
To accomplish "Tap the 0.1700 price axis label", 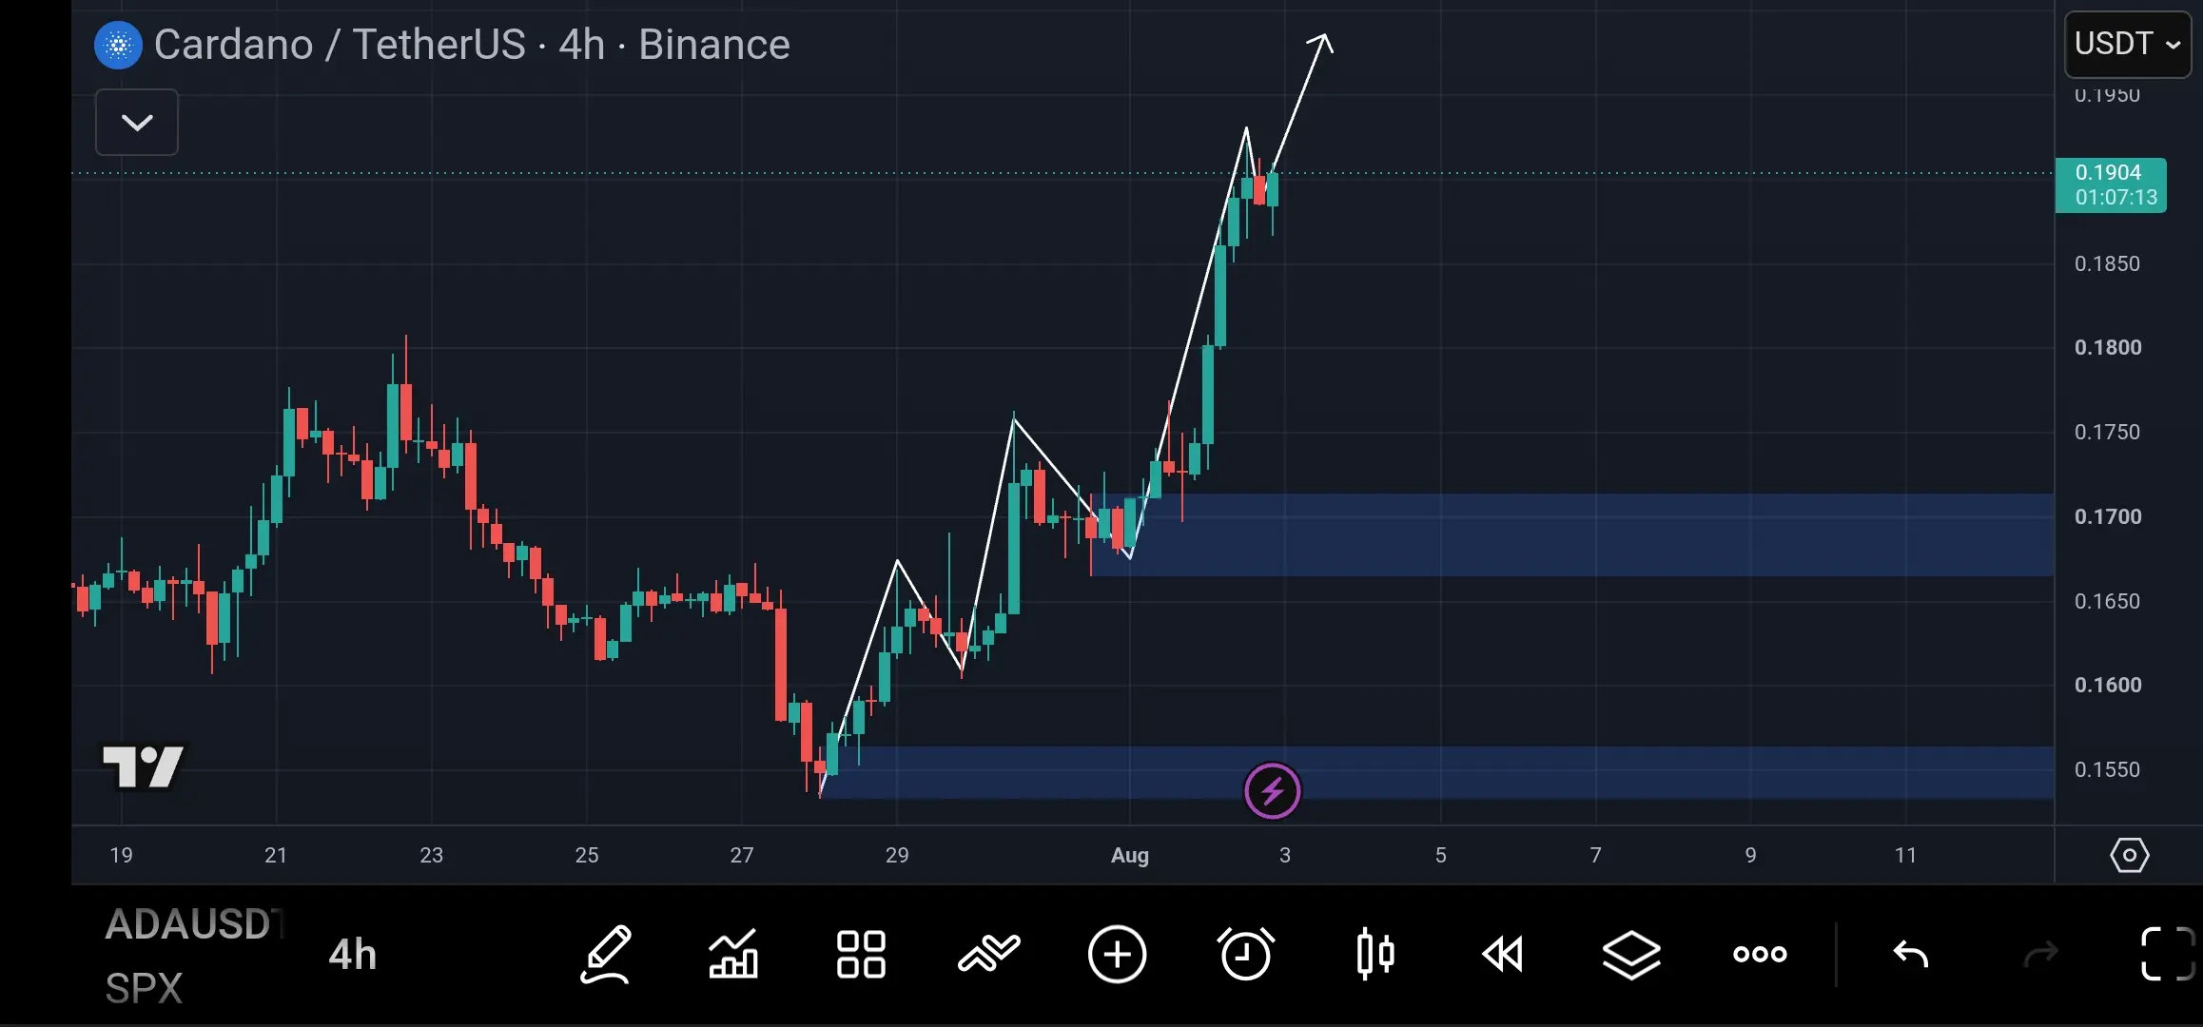I will click(2108, 516).
